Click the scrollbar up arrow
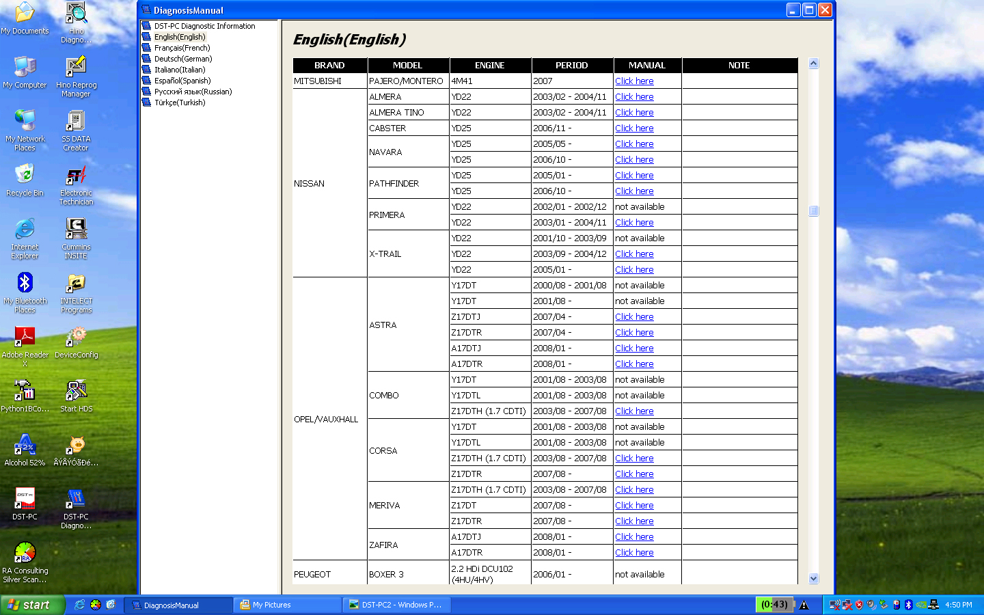Viewport: 984px width, 615px height. (813, 64)
